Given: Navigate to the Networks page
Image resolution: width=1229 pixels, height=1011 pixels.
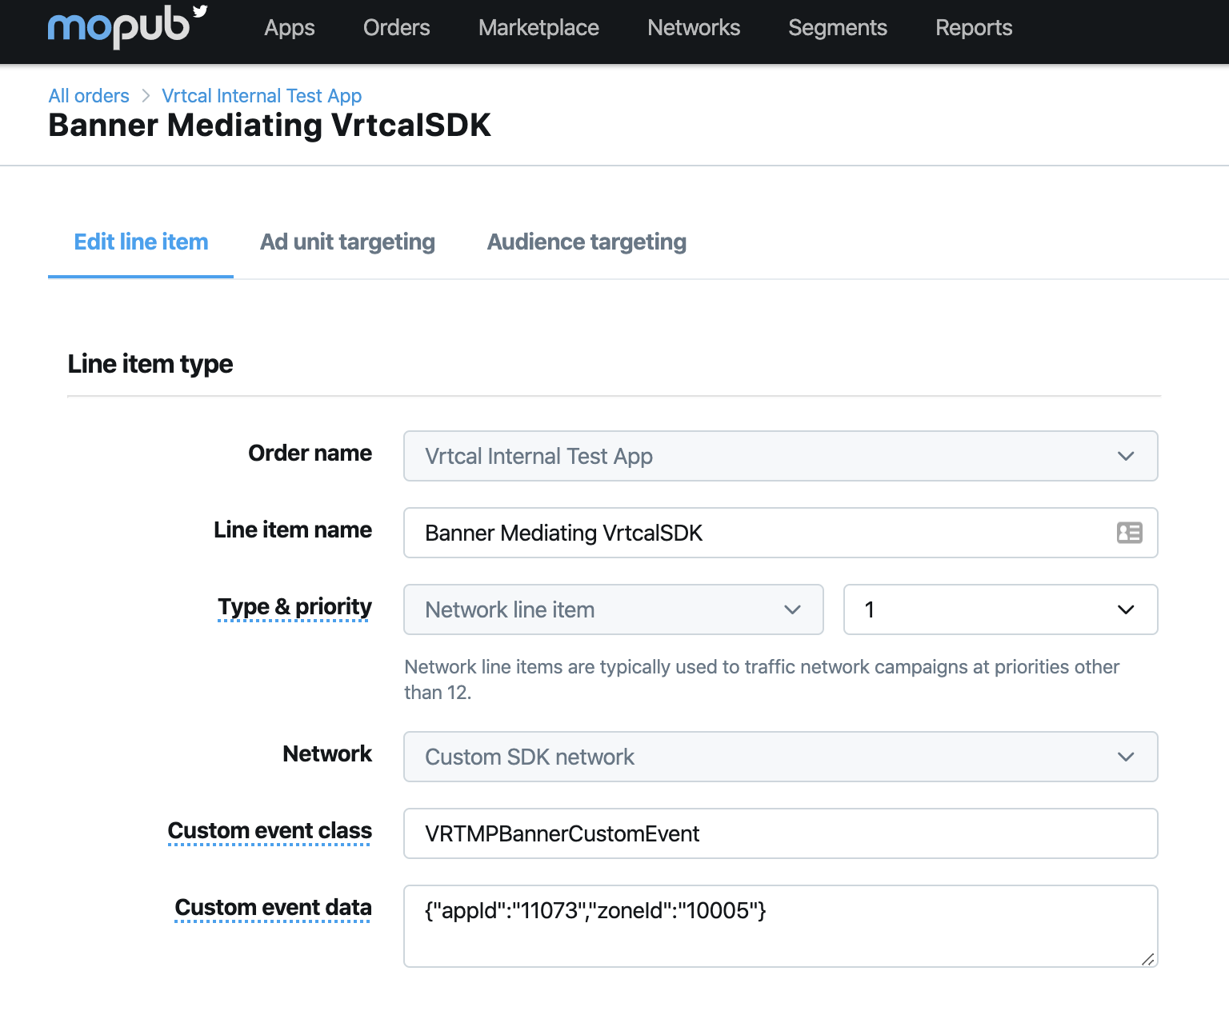Looking at the screenshot, I should (x=694, y=28).
